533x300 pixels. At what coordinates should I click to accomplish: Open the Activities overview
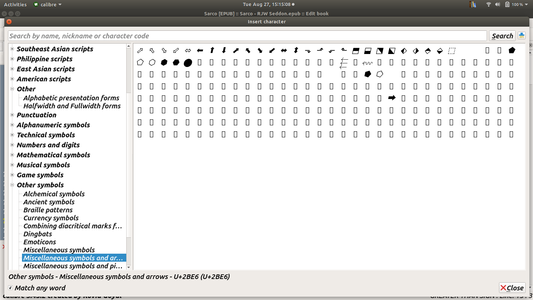point(15,4)
